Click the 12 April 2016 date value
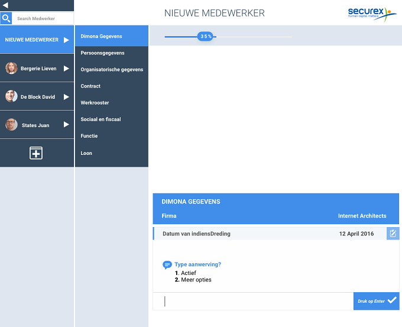Screen dimensions: 402x327 [x=356, y=234]
